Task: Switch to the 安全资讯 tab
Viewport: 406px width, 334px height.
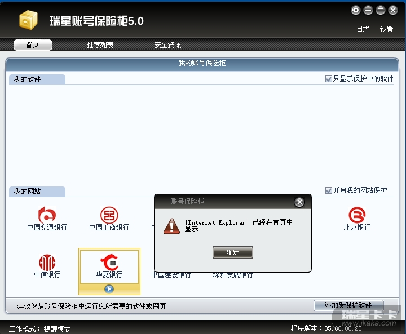Action: coord(167,45)
